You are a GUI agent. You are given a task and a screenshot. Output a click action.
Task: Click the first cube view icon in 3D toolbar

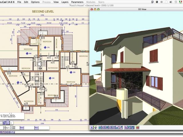point(100,128)
